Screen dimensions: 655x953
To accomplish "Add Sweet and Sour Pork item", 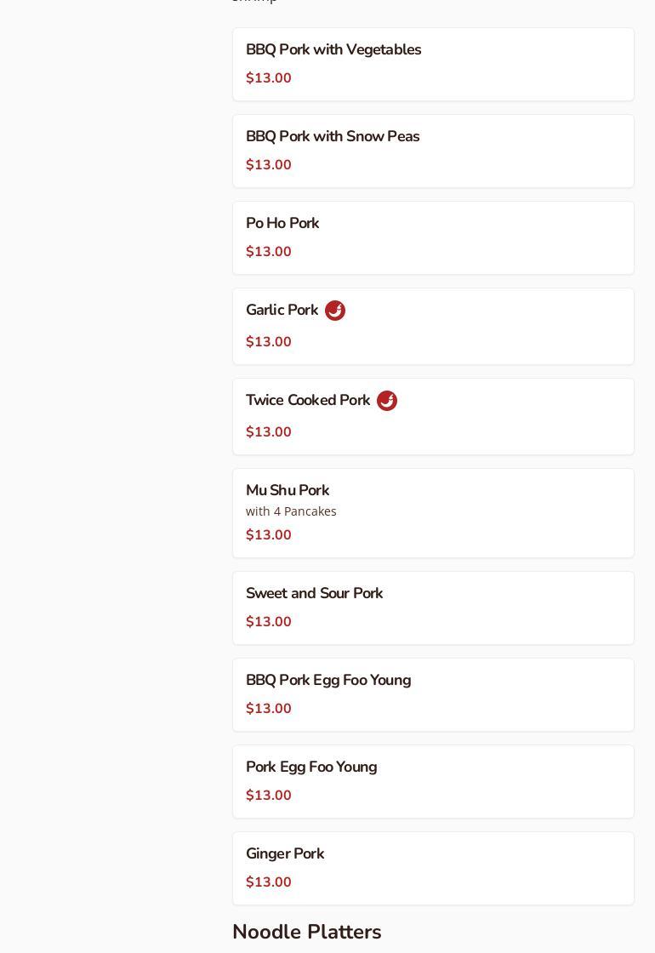I will pyautogui.click(x=314, y=594).
